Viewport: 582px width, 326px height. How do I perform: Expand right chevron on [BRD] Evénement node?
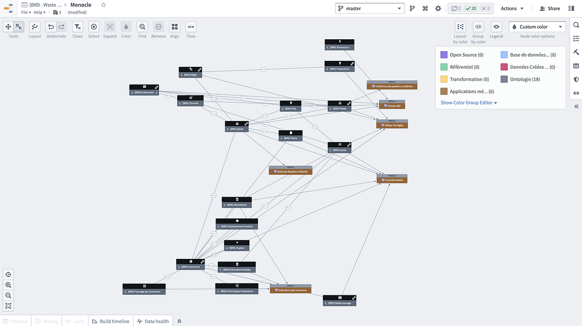pos(156,93)
